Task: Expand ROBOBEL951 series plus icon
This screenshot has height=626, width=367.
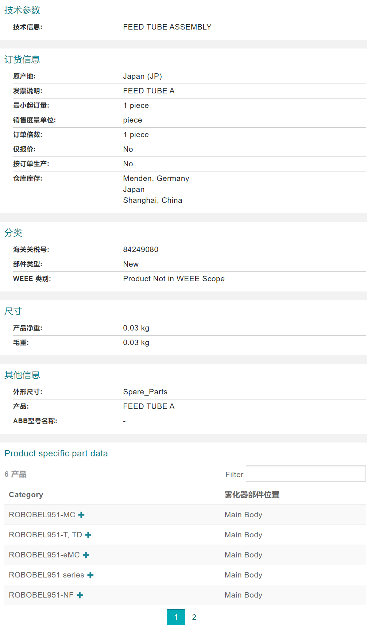Action: point(90,575)
